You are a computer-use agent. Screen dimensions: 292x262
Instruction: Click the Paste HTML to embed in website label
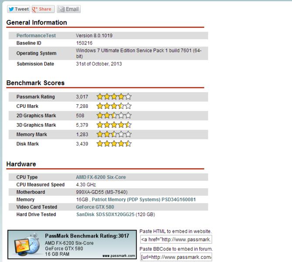(175, 231)
